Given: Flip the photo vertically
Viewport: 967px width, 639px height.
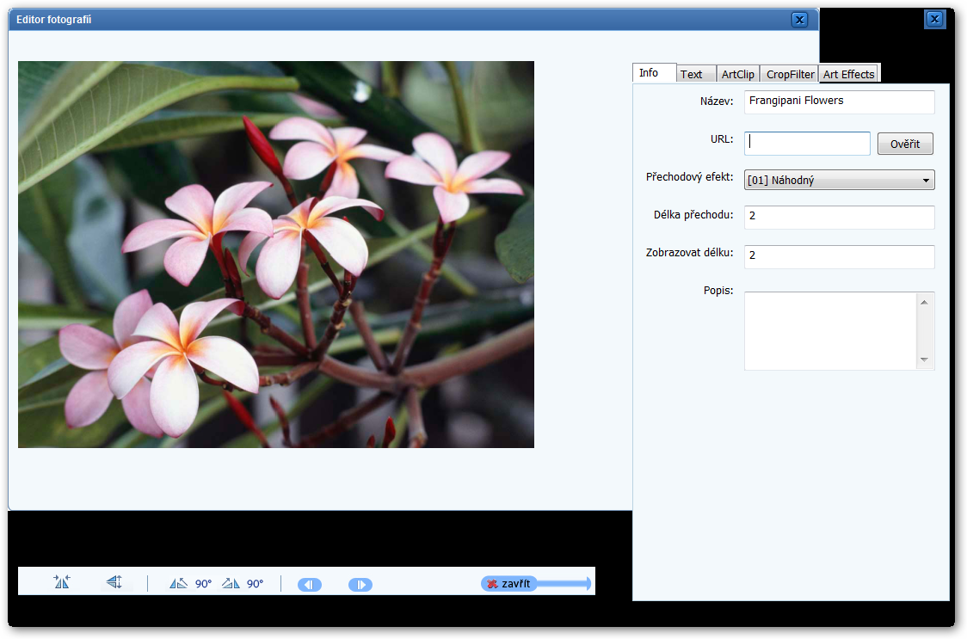Looking at the screenshot, I should (x=114, y=582).
